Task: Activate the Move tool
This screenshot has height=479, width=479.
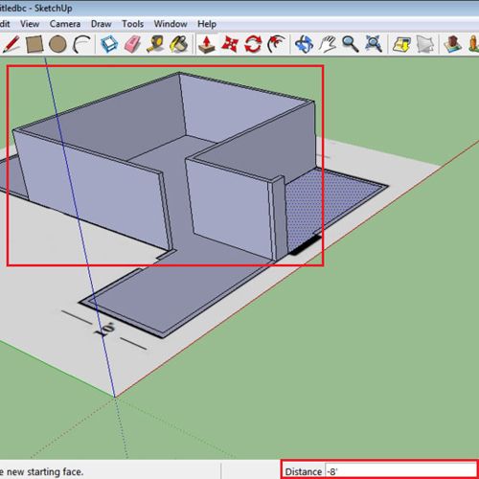Action: pyautogui.click(x=230, y=44)
